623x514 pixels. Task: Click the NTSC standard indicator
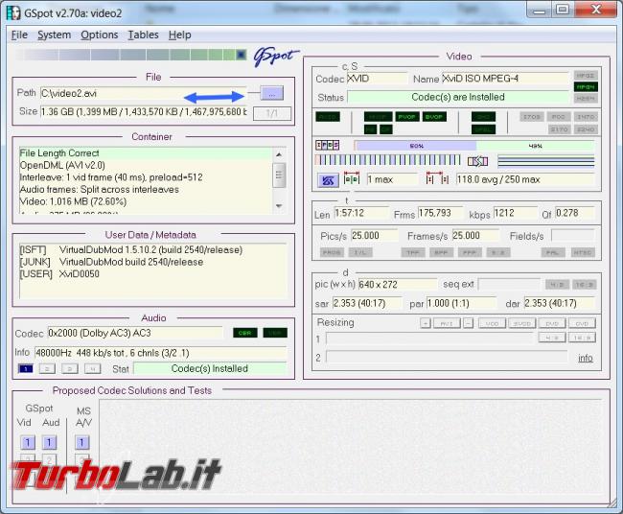(583, 252)
